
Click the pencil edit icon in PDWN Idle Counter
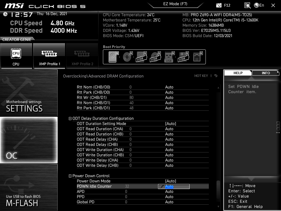point(162,187)
